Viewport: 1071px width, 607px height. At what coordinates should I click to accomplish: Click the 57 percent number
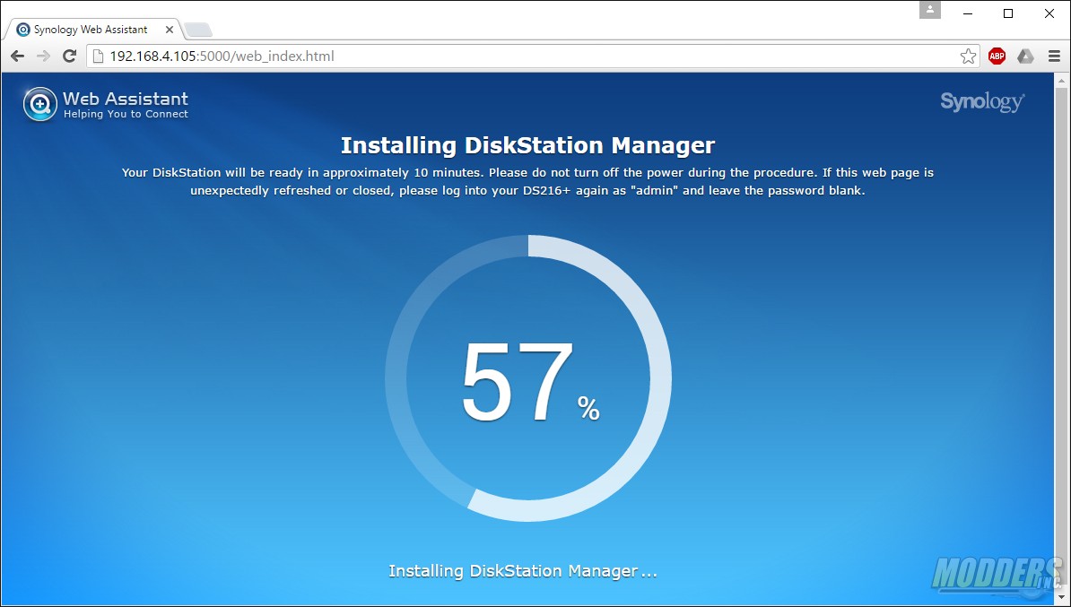coord(517,381)
